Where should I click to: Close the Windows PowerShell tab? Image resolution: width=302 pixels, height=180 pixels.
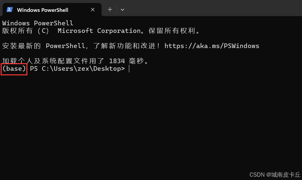[x=93, y=10]
